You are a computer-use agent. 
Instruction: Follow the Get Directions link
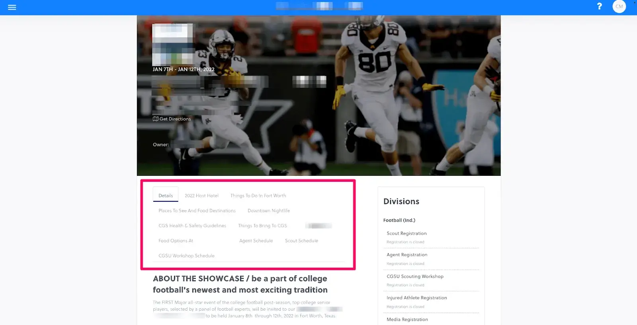pos(175,119)
